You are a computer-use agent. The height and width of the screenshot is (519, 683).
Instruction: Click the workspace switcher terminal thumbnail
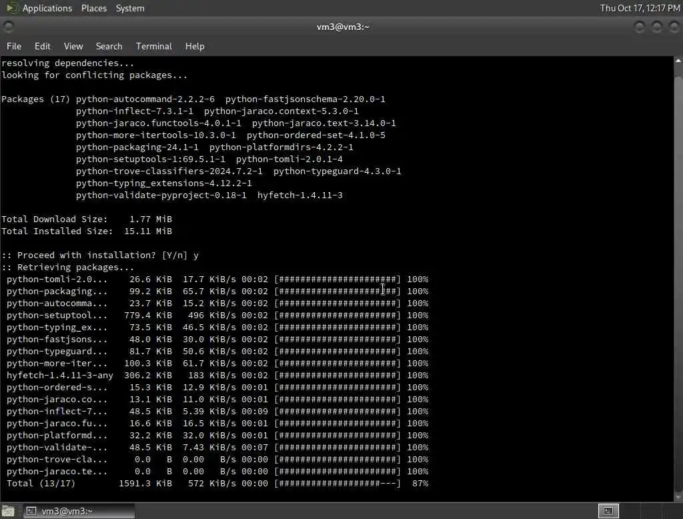coord(608,511)
